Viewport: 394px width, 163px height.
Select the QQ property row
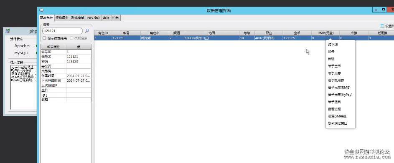(x=66, y=95)
